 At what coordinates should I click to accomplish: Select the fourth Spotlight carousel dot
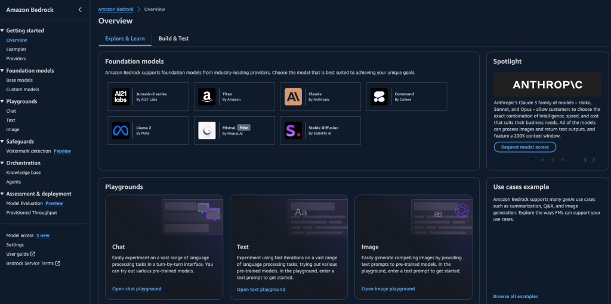pos(562,160)
